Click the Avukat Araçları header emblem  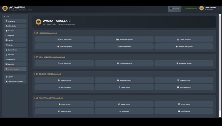(x=39, y=22)
